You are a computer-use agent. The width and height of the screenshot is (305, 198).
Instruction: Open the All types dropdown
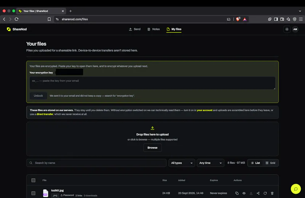tap(182, 163)
